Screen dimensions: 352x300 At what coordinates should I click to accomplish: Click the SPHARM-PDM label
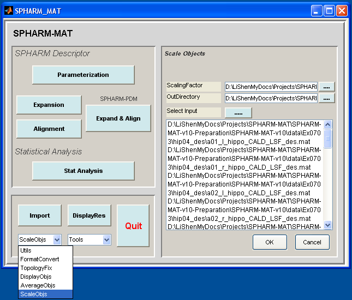click(x=118, y=99)
